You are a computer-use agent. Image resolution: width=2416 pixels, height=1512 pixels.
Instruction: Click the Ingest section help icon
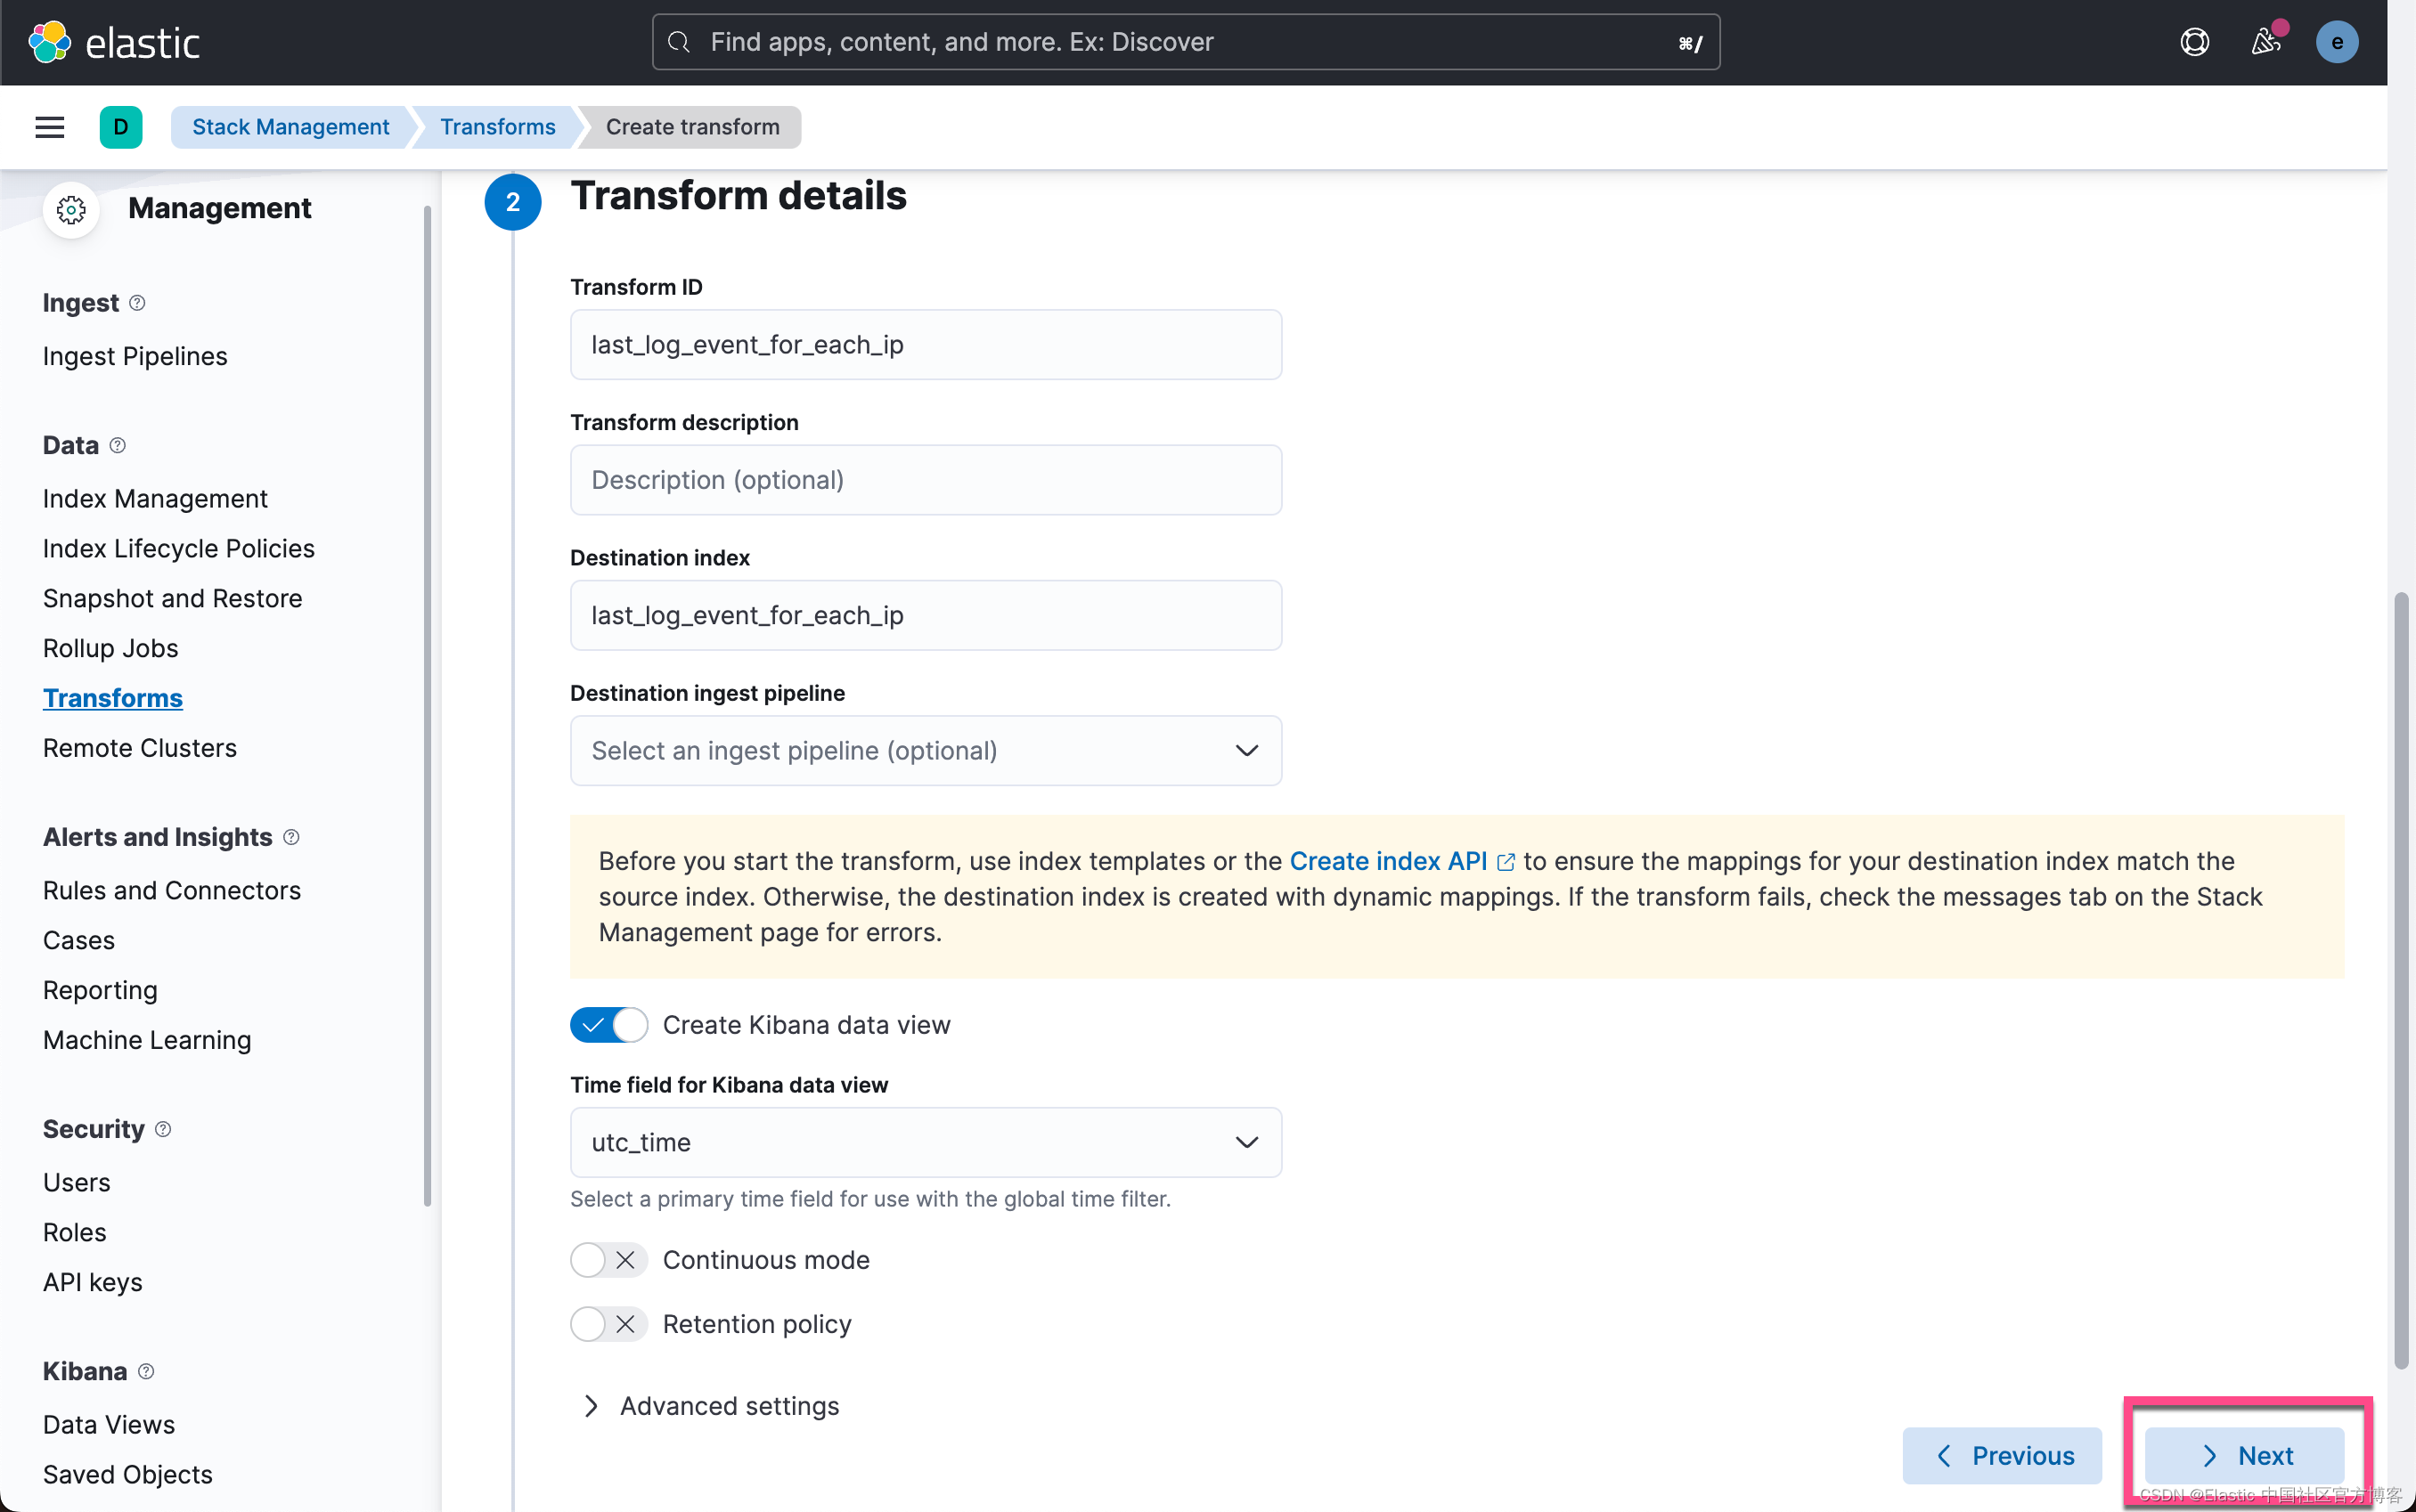coord(138,303)
